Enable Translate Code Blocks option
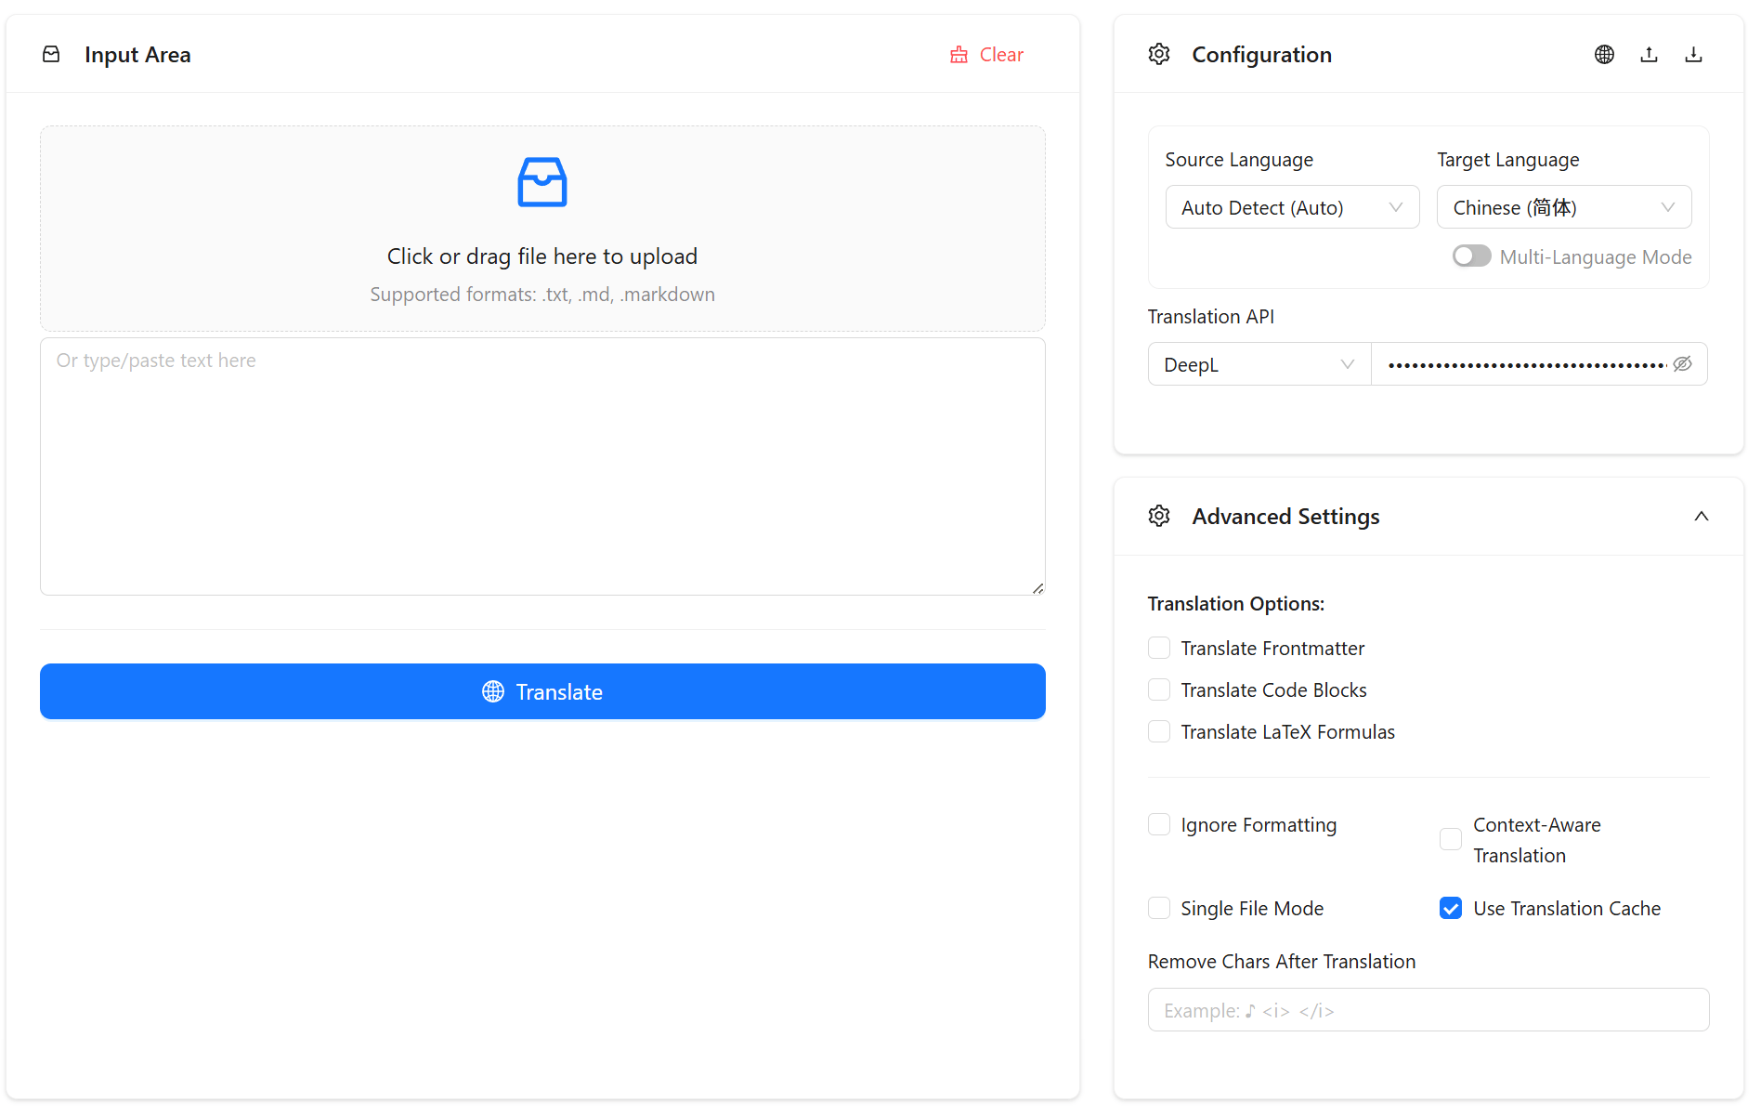 click(x=1159, y=690)
